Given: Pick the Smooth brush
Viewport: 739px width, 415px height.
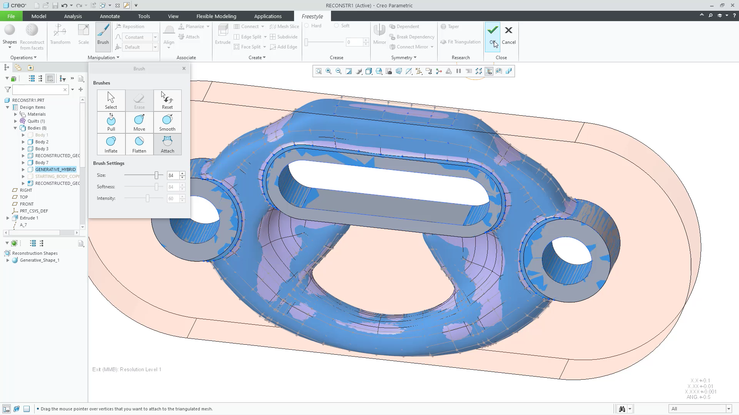Looking at the screenshot, I should point(167,122).
